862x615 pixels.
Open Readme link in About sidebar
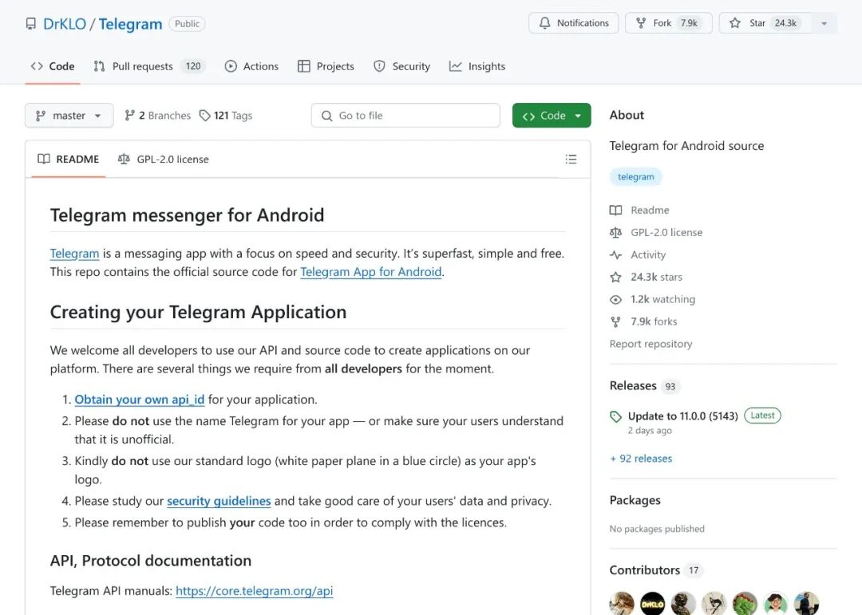[x=650, y=210]
